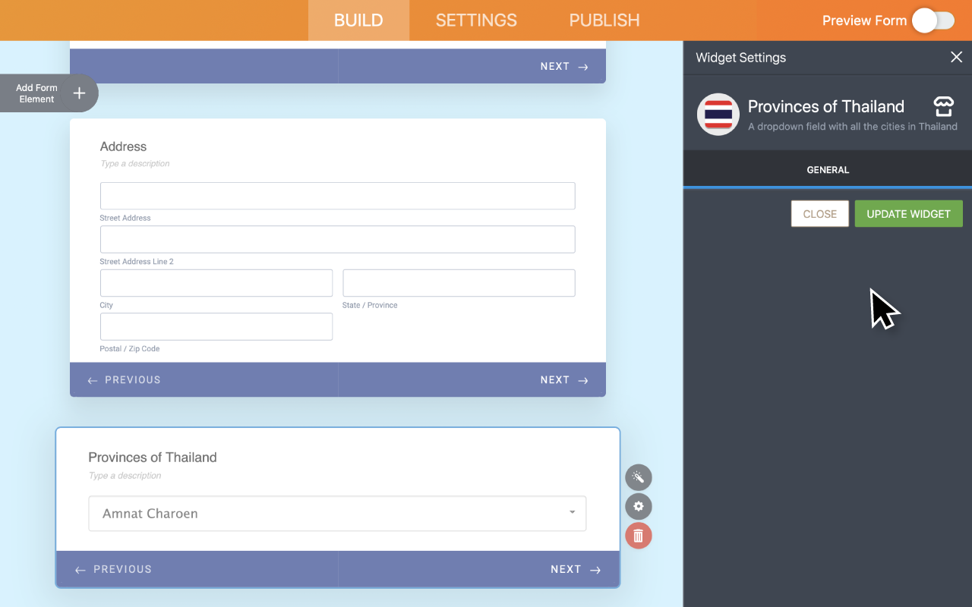
Task: Click the Thailand flag widget icon
Action: pos(718,115)
